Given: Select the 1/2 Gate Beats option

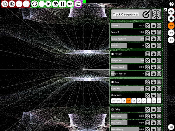Looking at the screenshot, I should [x=139, y=101].
